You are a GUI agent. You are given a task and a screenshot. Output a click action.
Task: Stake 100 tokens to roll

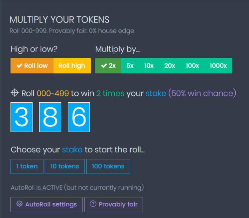(x=108, y=166)
